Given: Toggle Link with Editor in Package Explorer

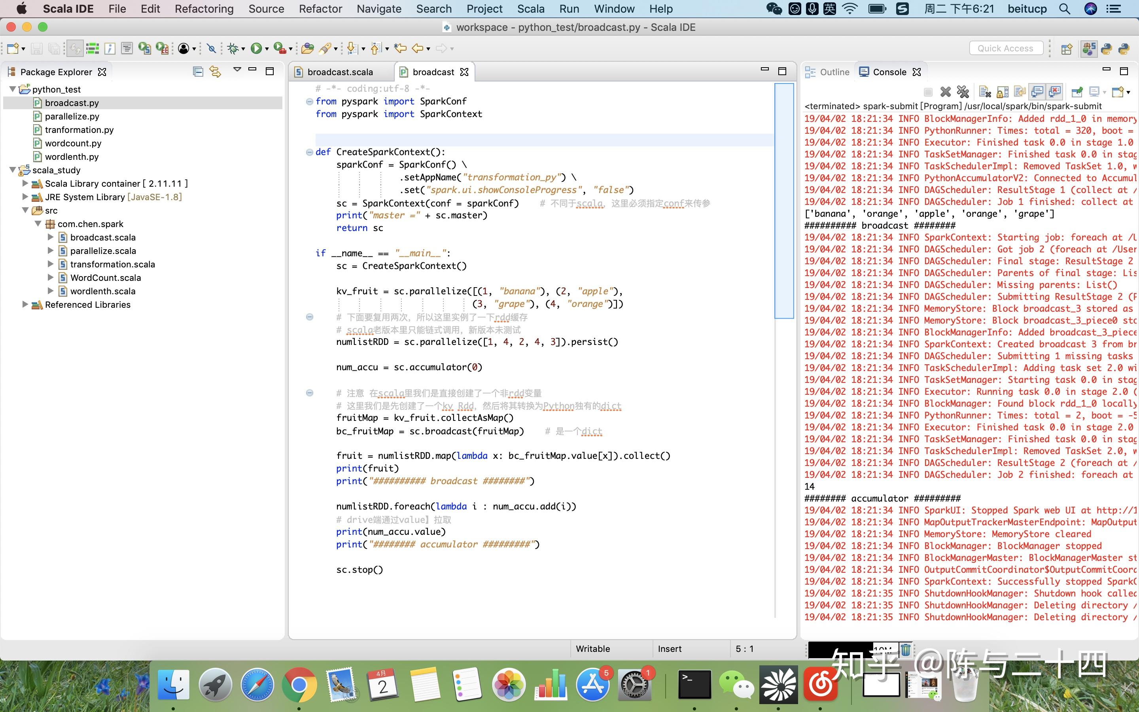Looking at the screenshot, I should click(215, 72).
